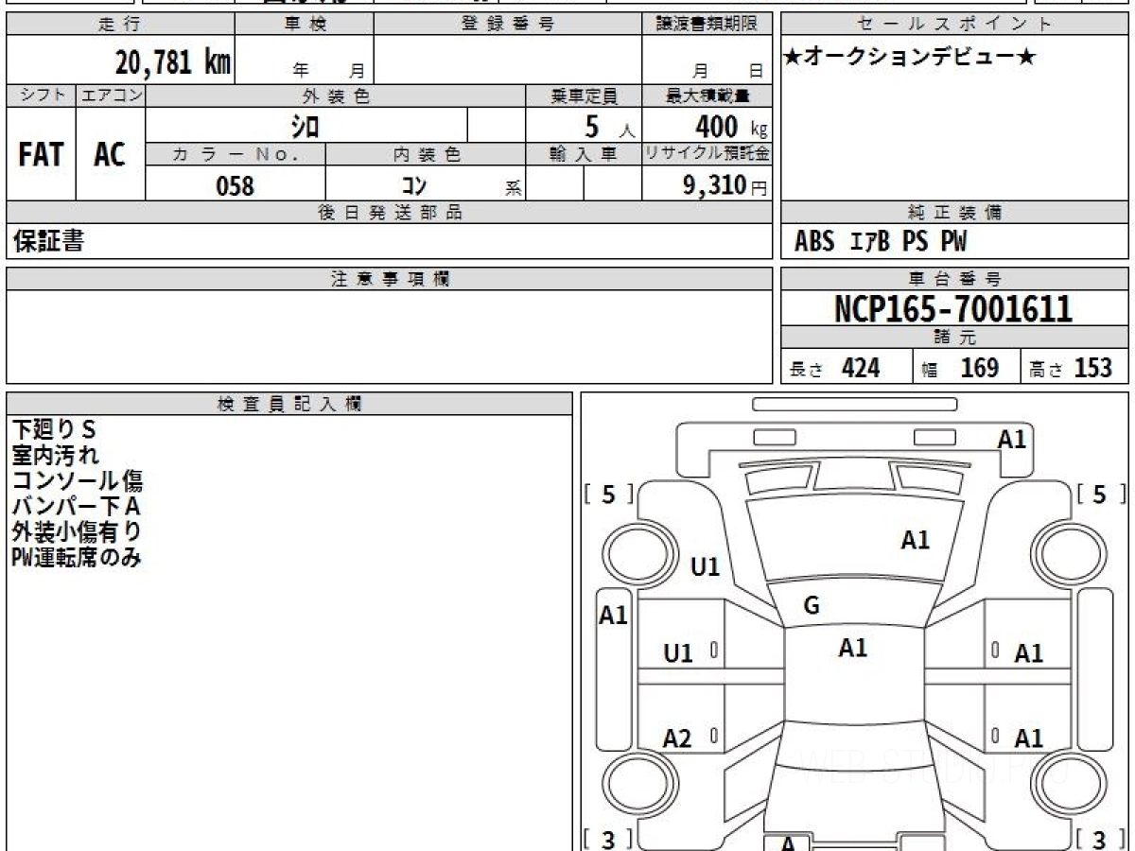Image resolution: width=1135 pixels, height=851 pixels.
Task: Select the inspector note 室内汚れ
Action: [x=55, y=456]
